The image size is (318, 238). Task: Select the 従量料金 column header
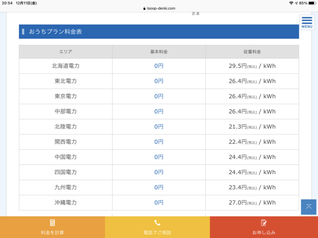(252, 52)
